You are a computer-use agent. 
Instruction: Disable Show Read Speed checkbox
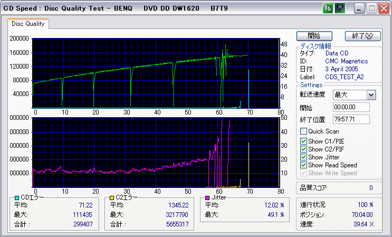[x=303, y=165]
